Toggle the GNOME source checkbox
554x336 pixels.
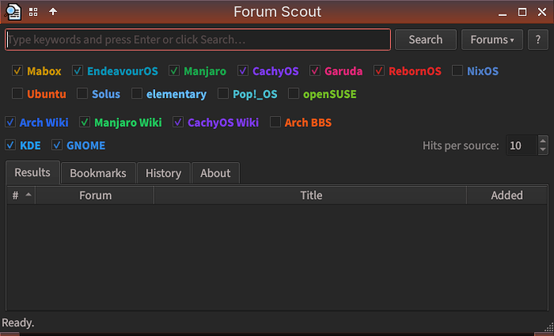click(57, 145)
